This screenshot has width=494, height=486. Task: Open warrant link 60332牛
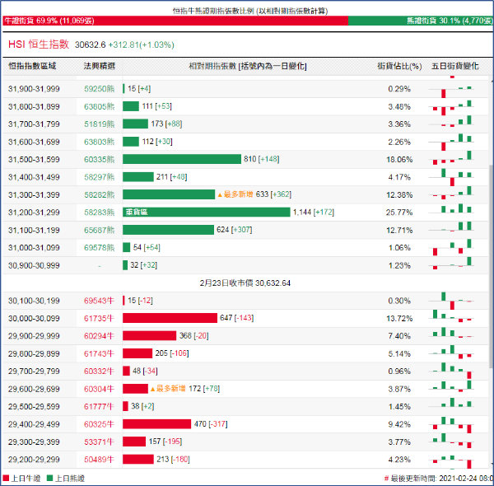point(99,372)
